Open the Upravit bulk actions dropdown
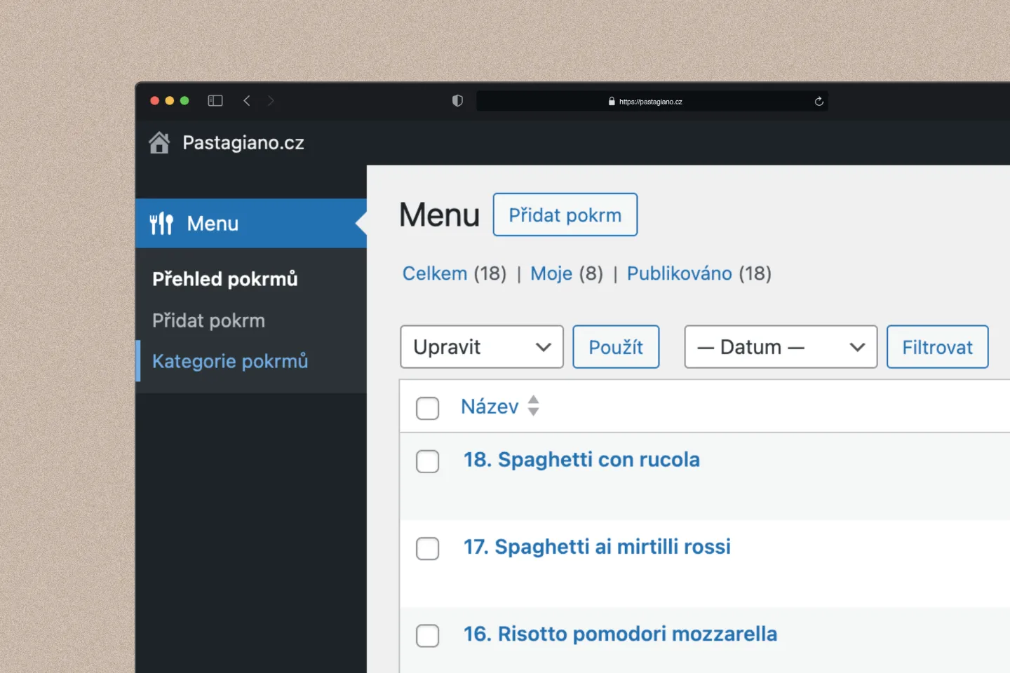Viewport: 1010px width, 673px height. [482, 347]
